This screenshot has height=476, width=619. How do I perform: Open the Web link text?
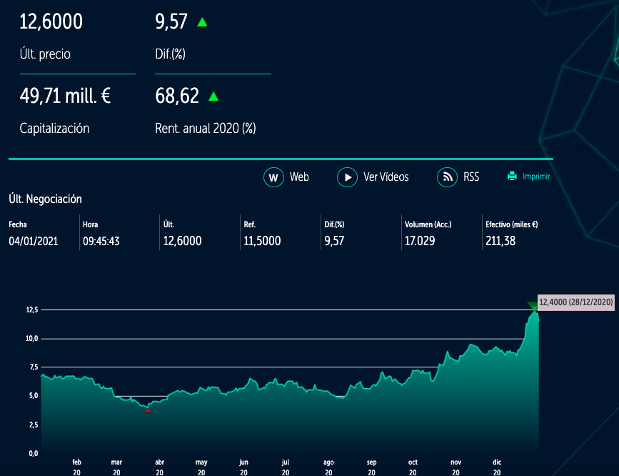(299, 177)
